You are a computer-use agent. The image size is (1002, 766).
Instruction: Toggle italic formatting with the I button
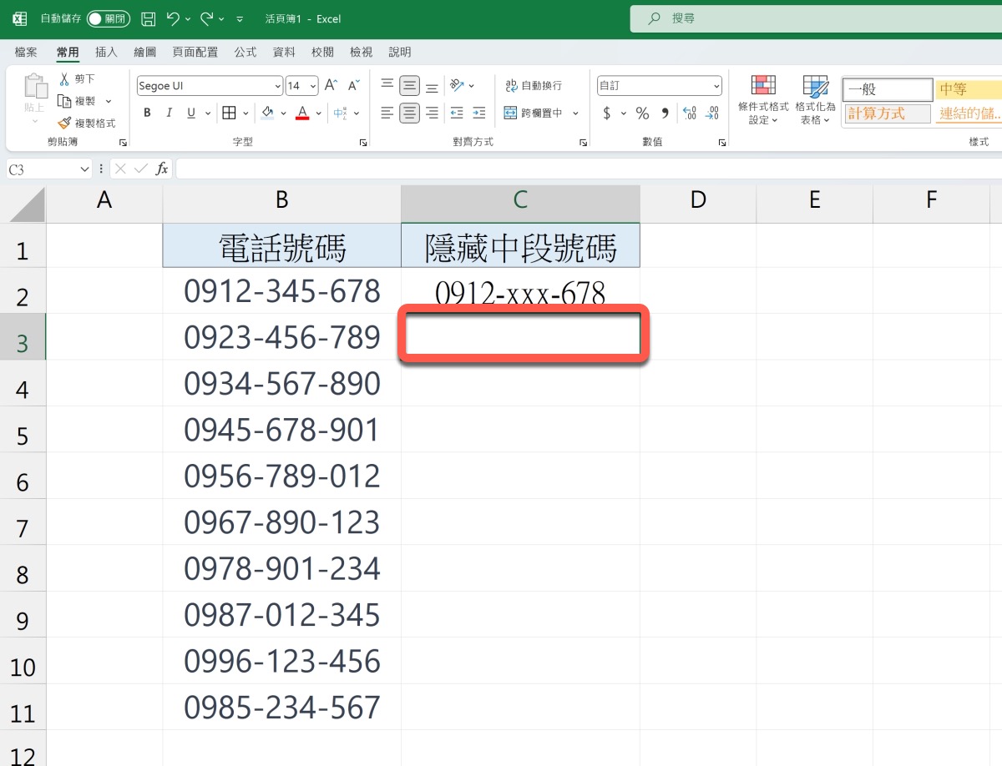point(170,113)
